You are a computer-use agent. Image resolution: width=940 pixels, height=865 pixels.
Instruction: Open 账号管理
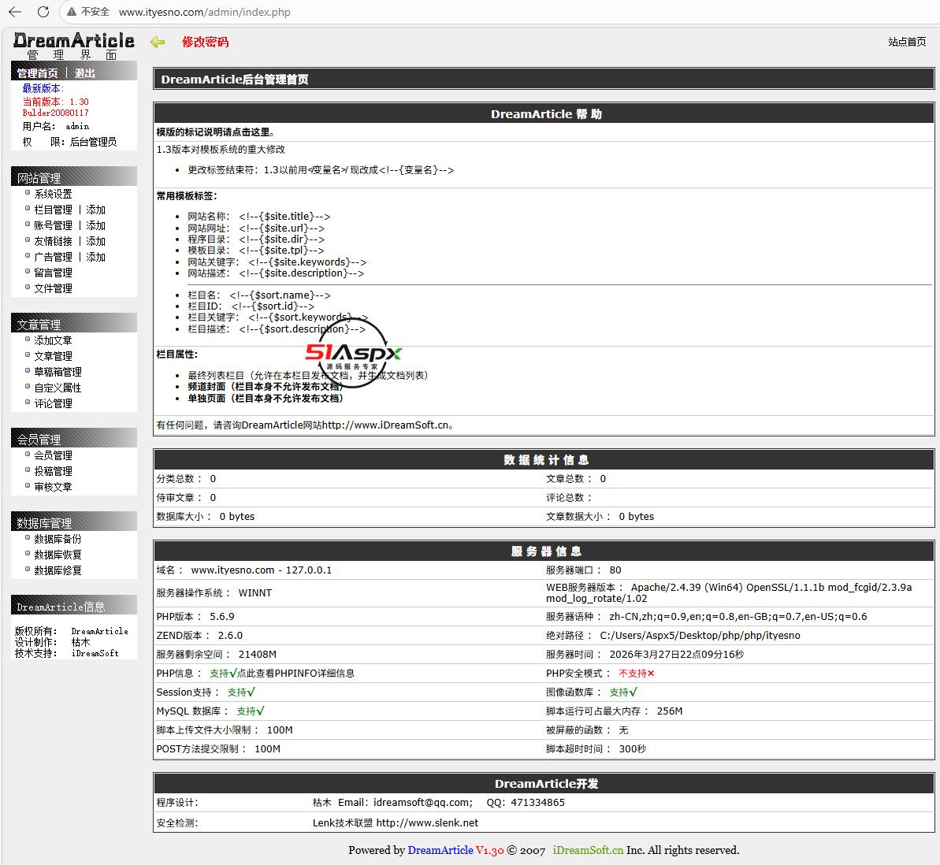click(x=53, y=225)
